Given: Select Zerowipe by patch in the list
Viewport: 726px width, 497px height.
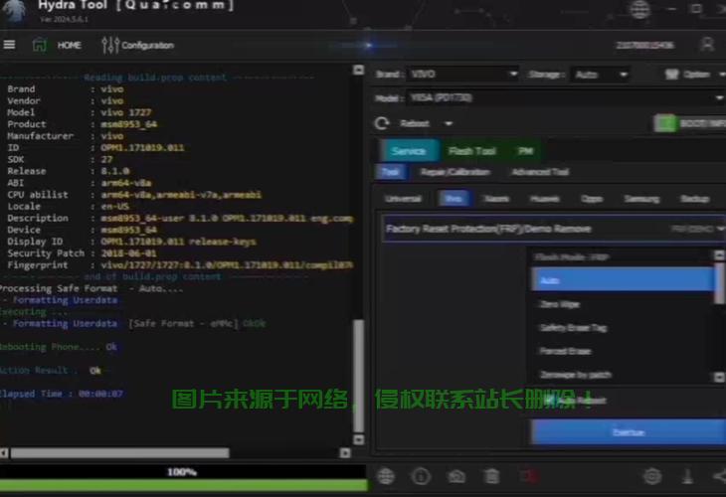Looking at the screenshot, I should 623,375.
